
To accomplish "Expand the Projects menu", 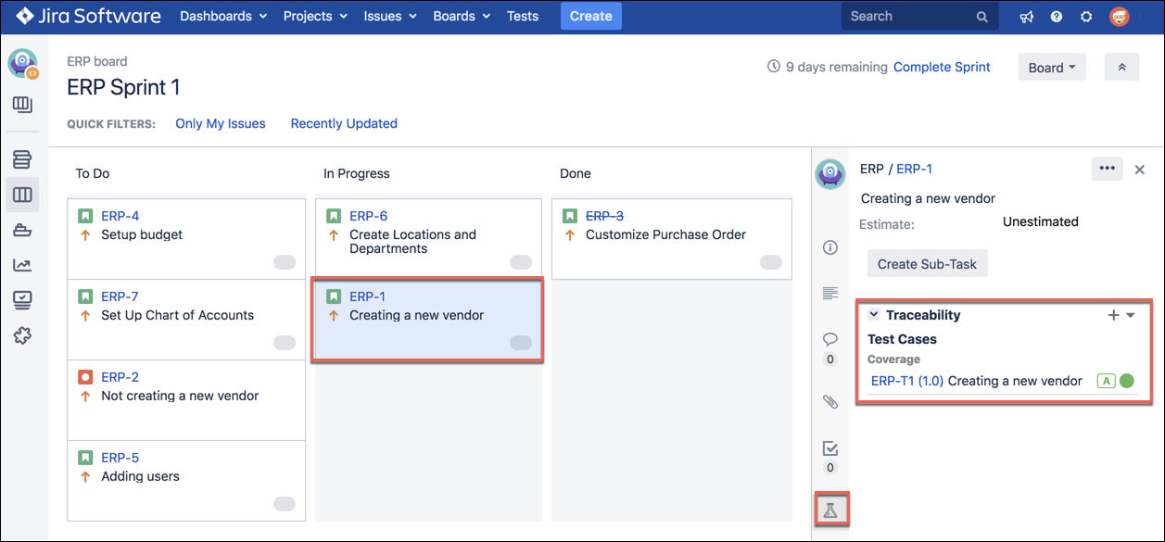I will coord(315,17).
